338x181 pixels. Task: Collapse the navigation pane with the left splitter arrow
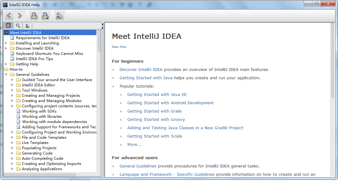pos(103,24)
